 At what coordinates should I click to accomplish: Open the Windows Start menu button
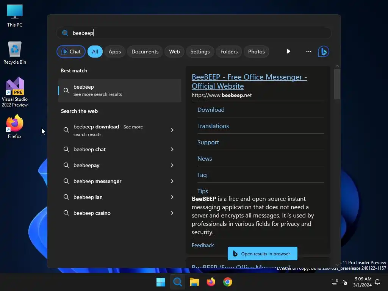(161, 282)
